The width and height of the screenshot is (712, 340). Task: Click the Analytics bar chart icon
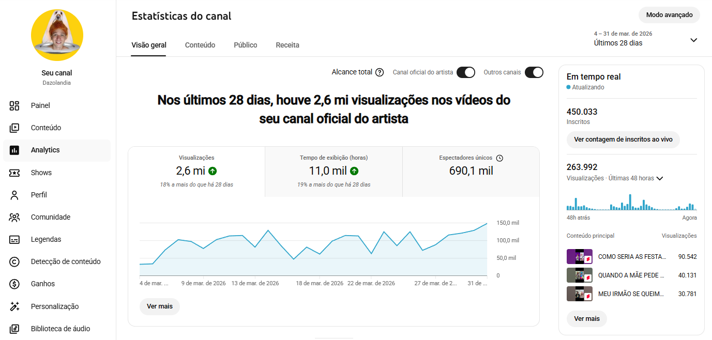[14, 150]
